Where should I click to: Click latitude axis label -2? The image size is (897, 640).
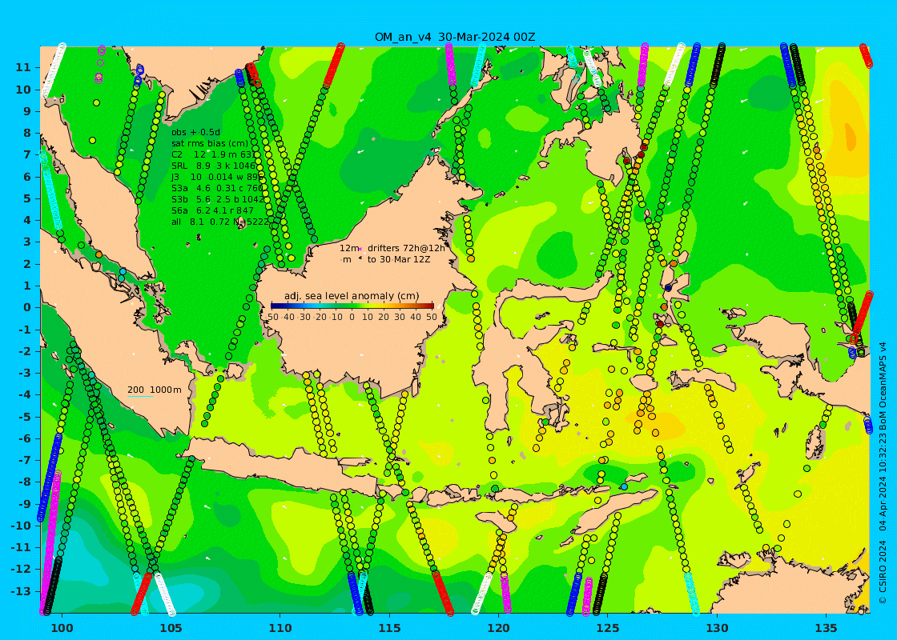[x=25, y=351]
